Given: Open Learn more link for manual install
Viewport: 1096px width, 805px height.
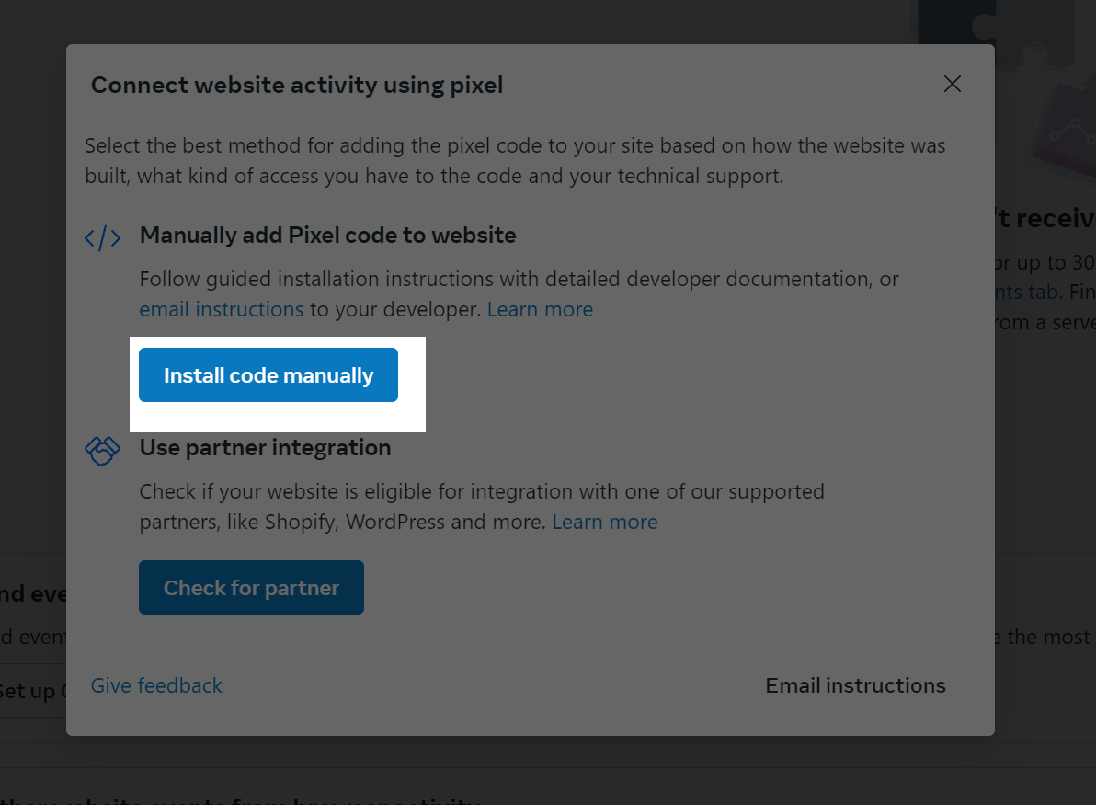Looking at the screenshot, I should tap(540, 309).
